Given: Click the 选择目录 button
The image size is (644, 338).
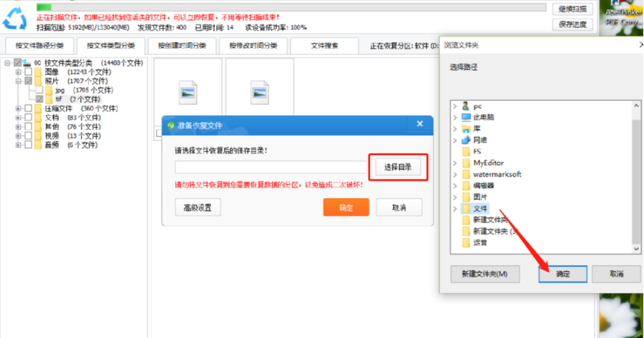Looking at the screenshot, I should pyautogui.click(x=398, y=167).
